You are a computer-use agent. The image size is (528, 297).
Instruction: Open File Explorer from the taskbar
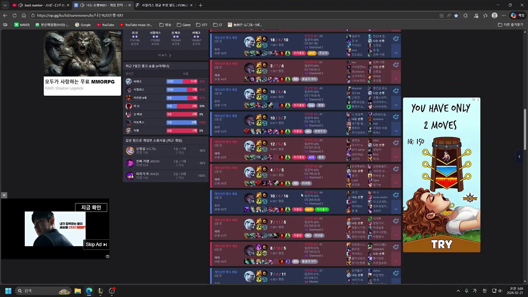[x=78, y=291]
